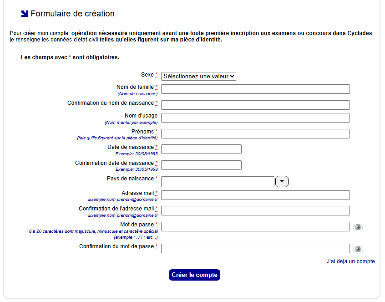Toggle visibility of the password confirmation field
Viewport: 385px width, 302px height.
tap(358, 249)
